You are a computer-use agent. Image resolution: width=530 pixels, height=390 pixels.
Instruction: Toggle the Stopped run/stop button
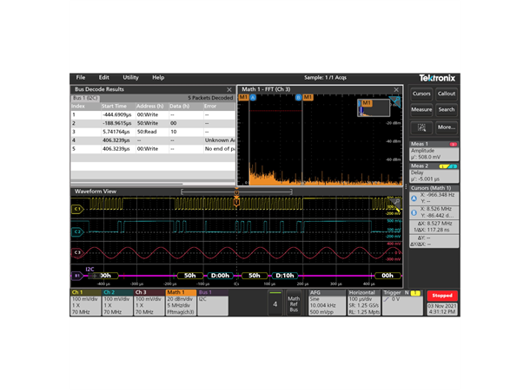[442, 296]
